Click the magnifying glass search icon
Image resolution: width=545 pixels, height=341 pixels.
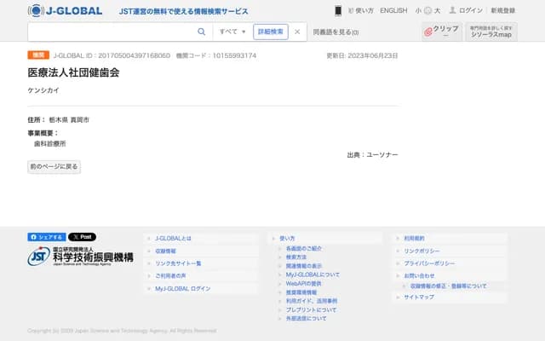tap(202, 32)
